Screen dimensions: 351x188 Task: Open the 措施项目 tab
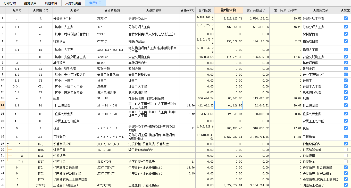30,3
